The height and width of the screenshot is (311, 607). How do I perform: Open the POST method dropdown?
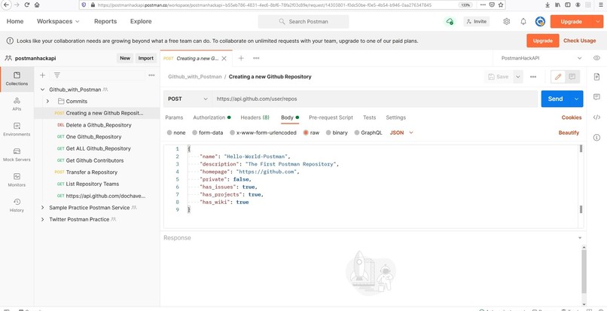click(188, 99)
